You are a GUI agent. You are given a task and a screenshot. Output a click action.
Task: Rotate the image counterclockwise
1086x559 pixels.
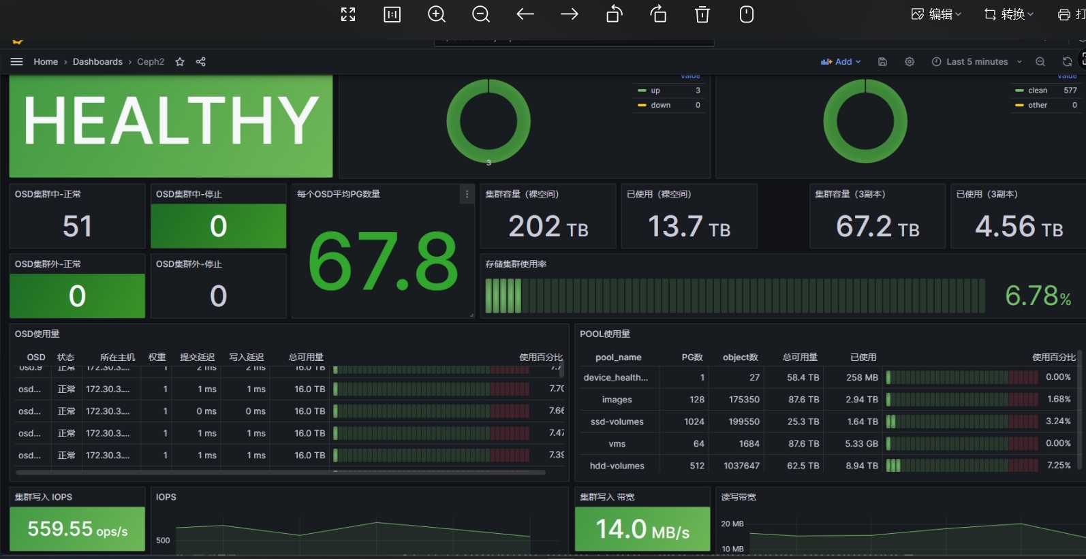[x=615, y=14]
